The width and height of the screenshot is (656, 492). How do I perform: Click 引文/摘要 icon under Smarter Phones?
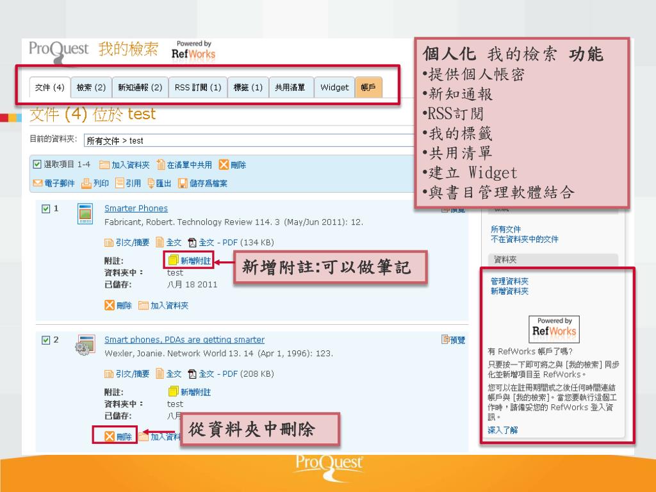[x=109, y=243]
